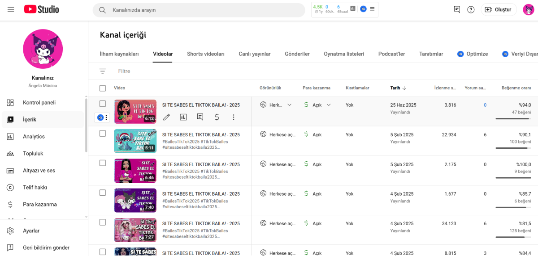
Task: Sort by İzlenme sayısı column header
Action: [445, 88]
